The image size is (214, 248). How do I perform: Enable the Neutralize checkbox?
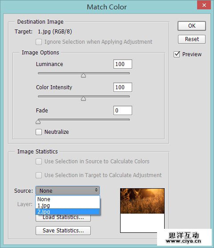(x=39, y=132)
